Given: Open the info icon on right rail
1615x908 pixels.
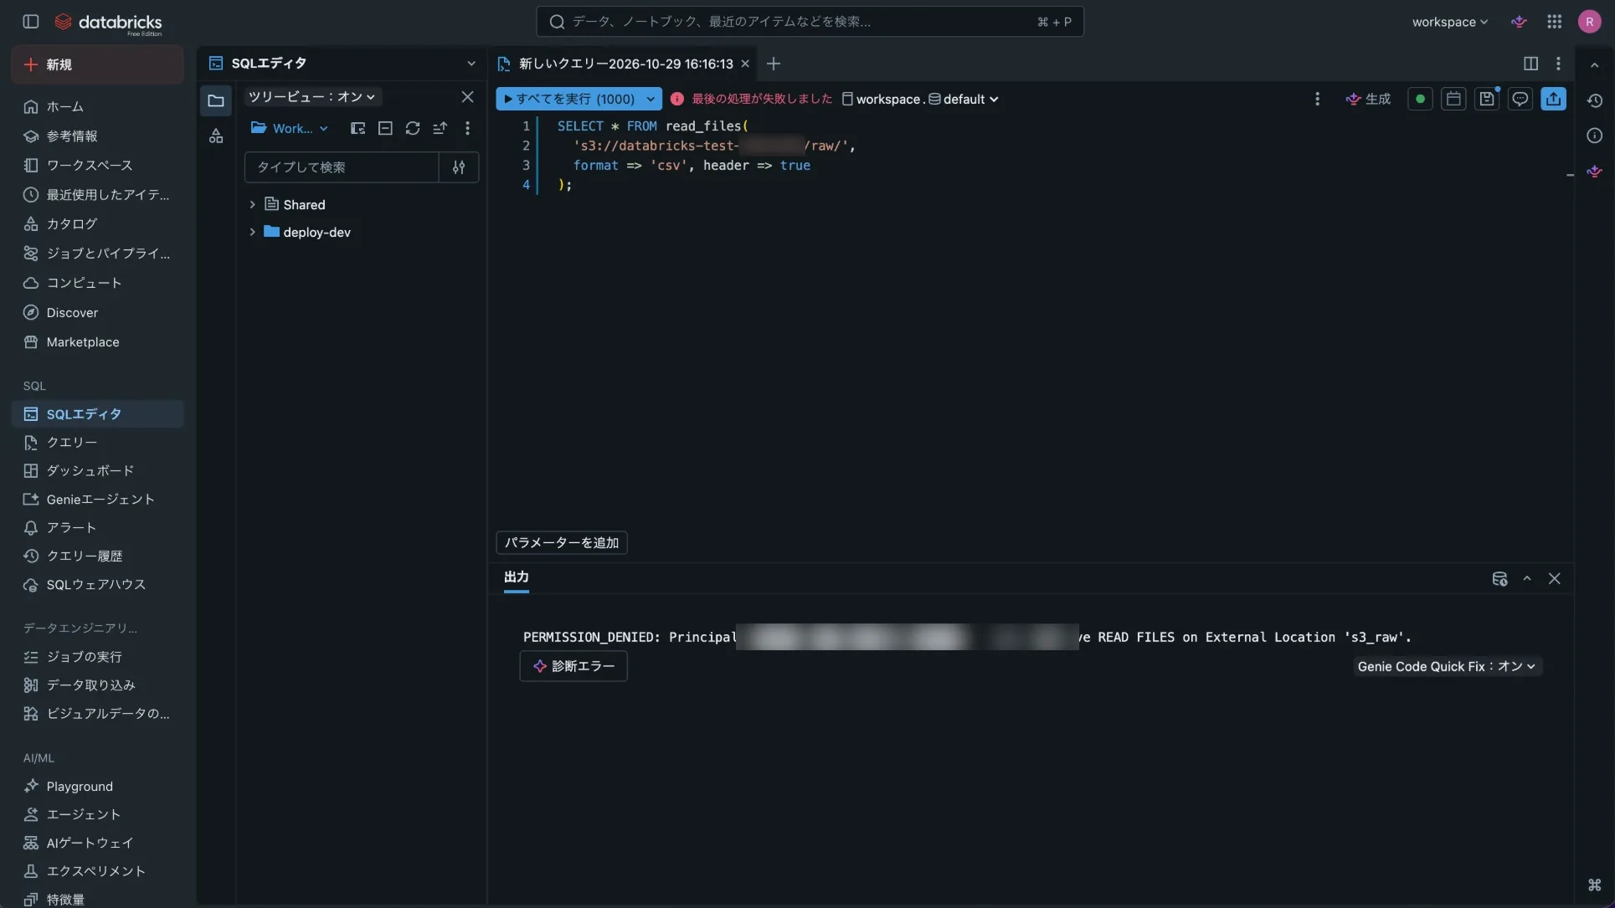Looking at the screenshot, I should coord(1594,136).
